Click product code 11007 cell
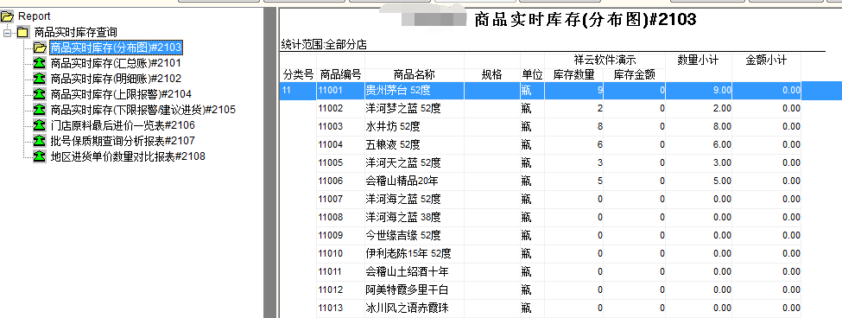 (x=340, y=200)
